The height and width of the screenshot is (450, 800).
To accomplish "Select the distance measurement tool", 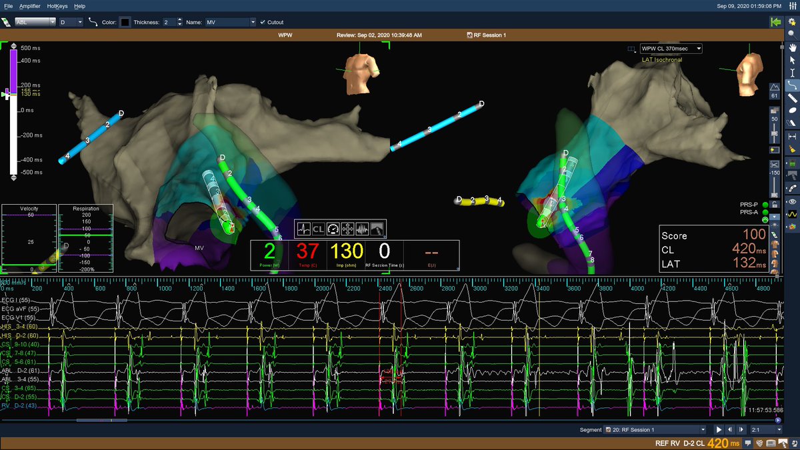I will point(792,136).
